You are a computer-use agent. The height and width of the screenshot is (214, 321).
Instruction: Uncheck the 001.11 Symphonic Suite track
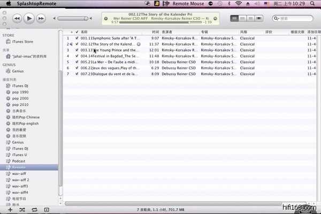click(77, 38)
